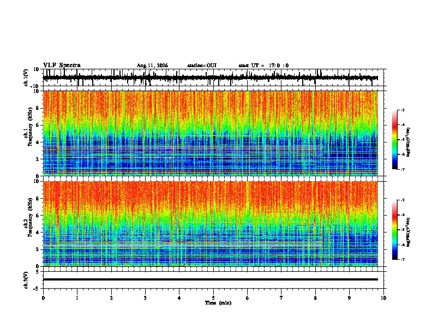Select the ch.2 "Frequency (kHz)" axis label
432x334 pixels.
coord(30,217)
